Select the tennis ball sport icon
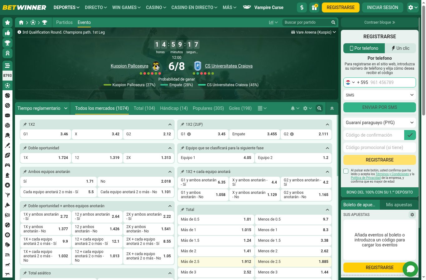Image resolution: width=426 pixels, height=280 pixels. pos(7,96)
